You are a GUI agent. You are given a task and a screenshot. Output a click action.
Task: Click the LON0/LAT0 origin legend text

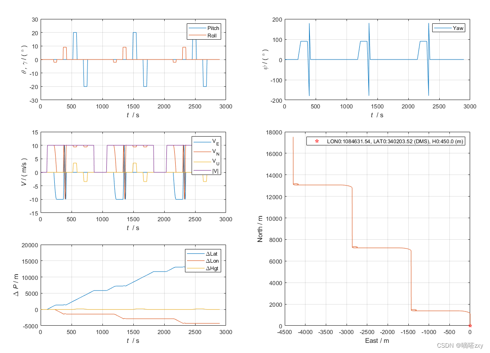pos(395,141)
